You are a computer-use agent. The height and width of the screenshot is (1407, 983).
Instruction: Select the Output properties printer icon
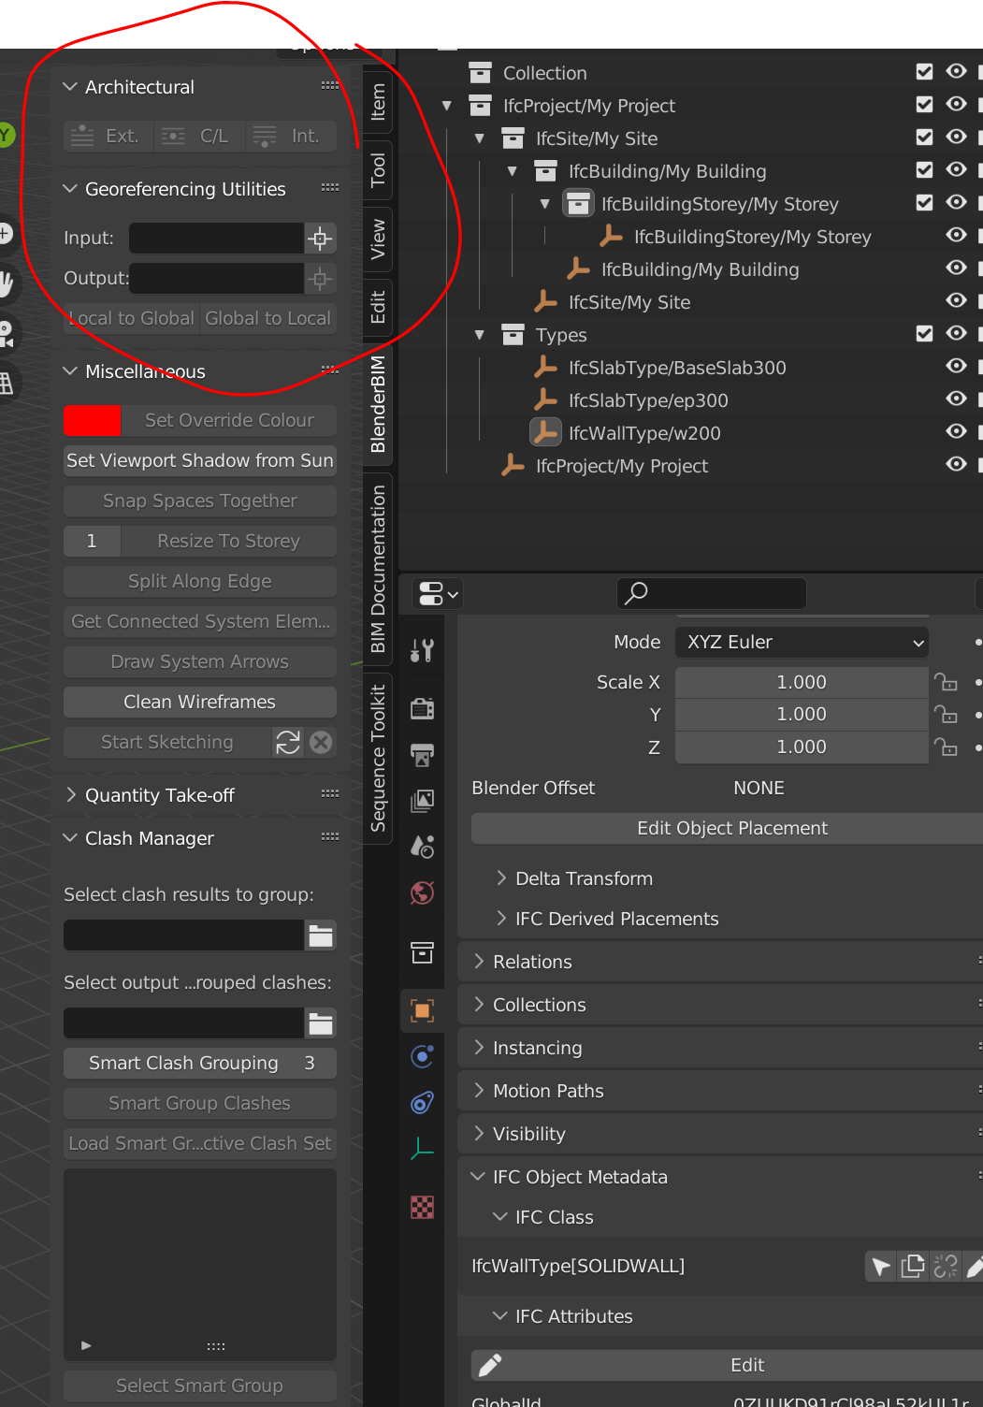[x=421, y=756]
